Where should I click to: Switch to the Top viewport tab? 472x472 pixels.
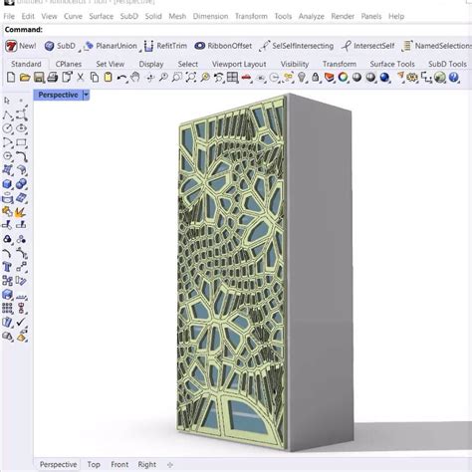tap(94, 464)
